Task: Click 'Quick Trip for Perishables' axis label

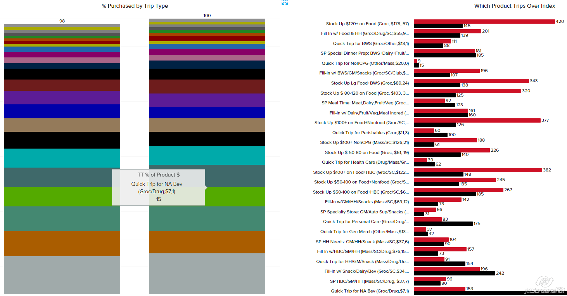Action: 370,133
